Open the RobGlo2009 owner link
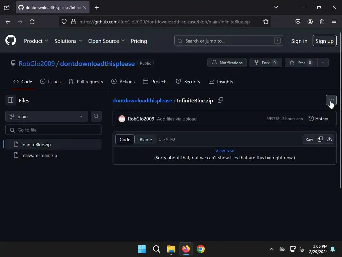This screenshot has width=342, height=257. [x=37, y=64]
